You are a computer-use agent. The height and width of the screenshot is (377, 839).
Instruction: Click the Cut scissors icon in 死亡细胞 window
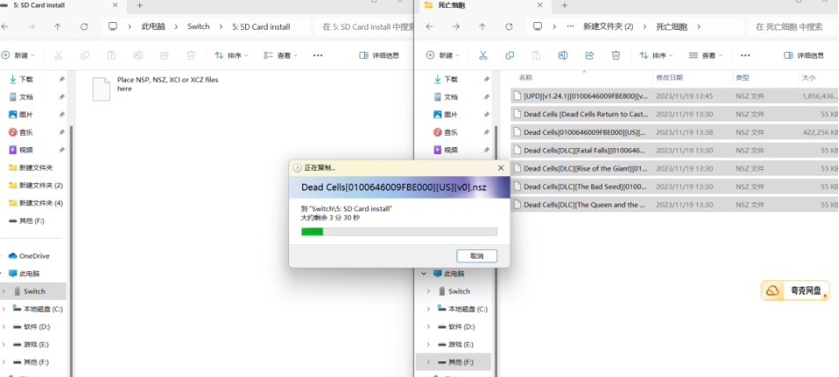[483, 55]
